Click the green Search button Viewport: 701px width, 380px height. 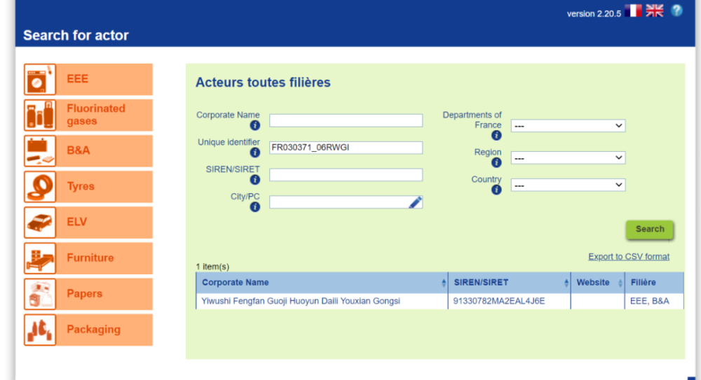(650, 230)
